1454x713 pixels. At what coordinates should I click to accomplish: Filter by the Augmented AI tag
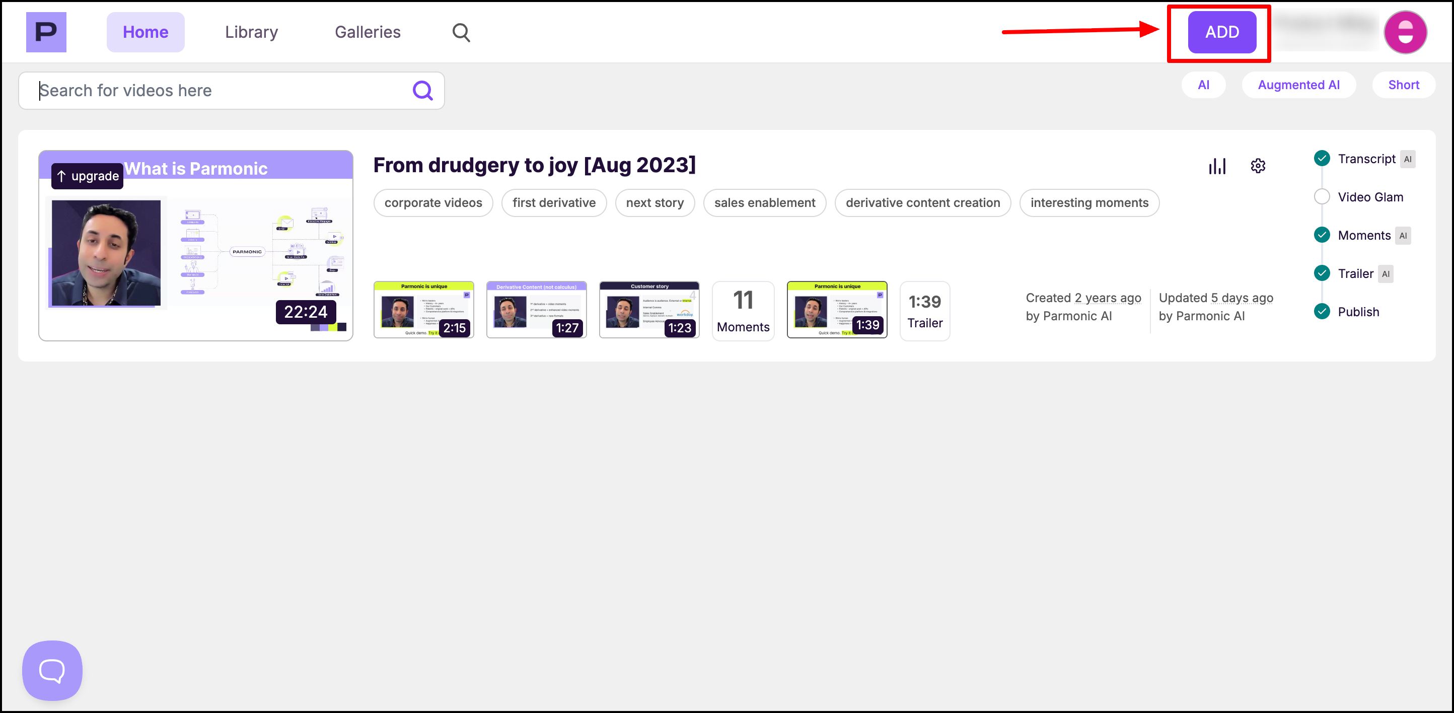[1299, 85]
